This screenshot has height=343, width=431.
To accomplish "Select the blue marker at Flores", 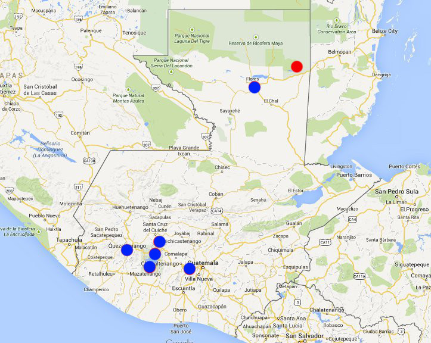I will 255,88.
